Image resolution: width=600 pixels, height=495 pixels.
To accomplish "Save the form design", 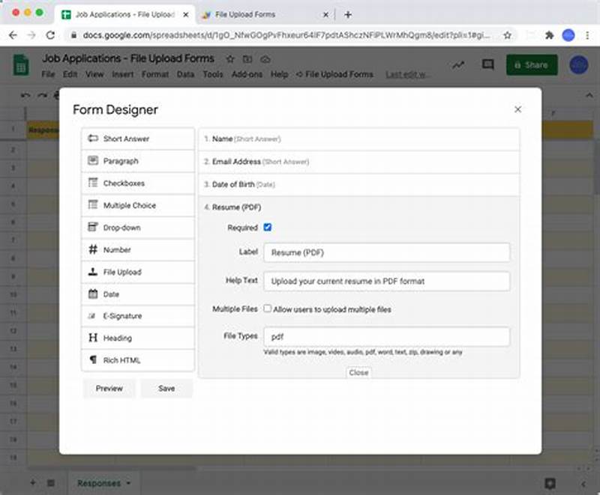I will coord(166,389).
